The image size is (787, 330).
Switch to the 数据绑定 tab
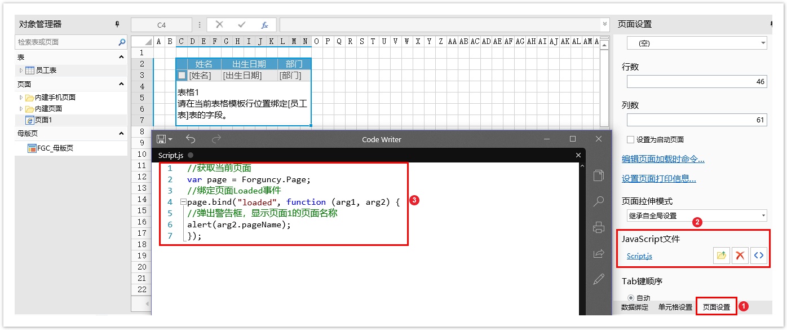635,307
